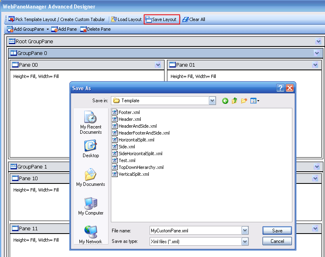Expand Pane 00 options chevron
Image resolution: width=325 pixels, height=257 pixels.
coord(158,65)
